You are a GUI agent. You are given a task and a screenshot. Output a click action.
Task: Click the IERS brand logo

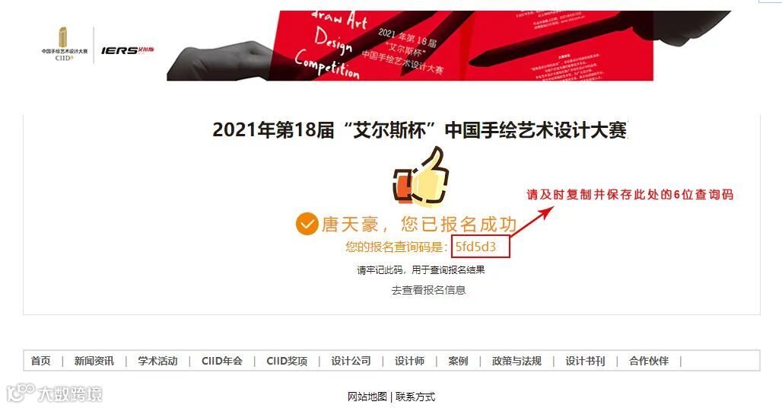127,50
